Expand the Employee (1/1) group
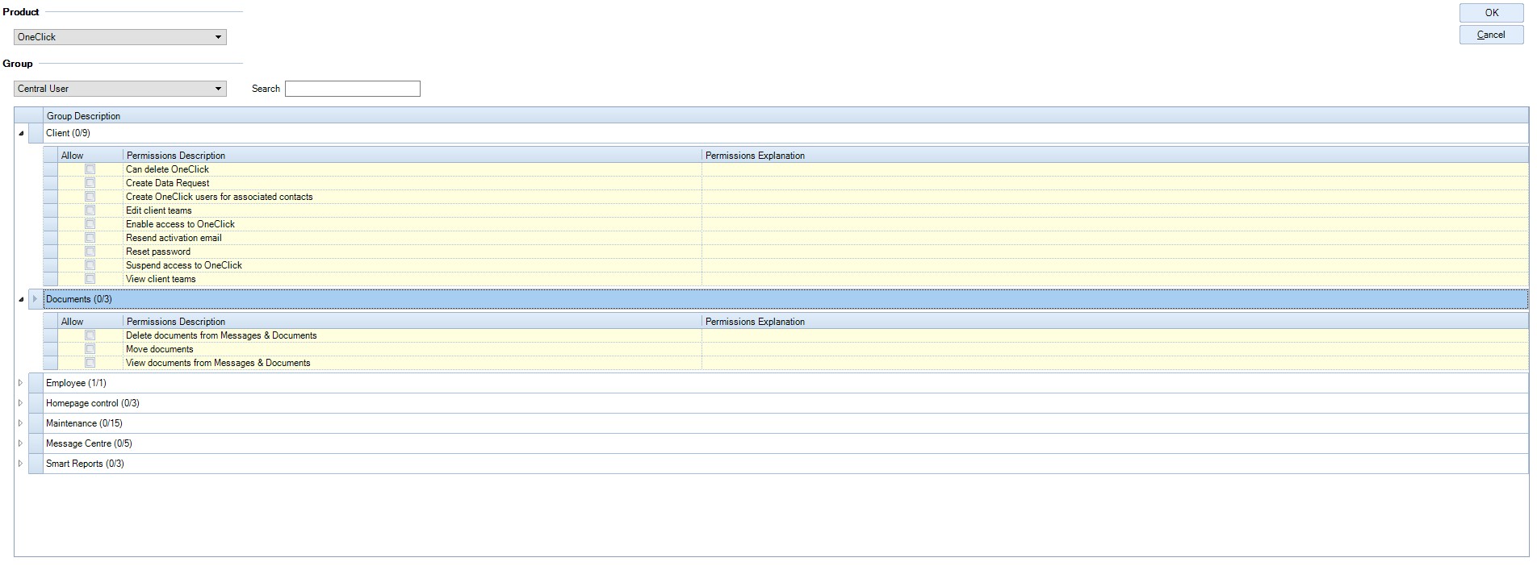The height and width of the screenshot is (566, 1537). click(x=21, y=383)
